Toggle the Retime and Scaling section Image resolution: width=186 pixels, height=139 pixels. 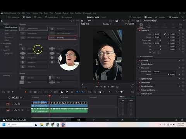pyautogui.click(x=139, y=90)
